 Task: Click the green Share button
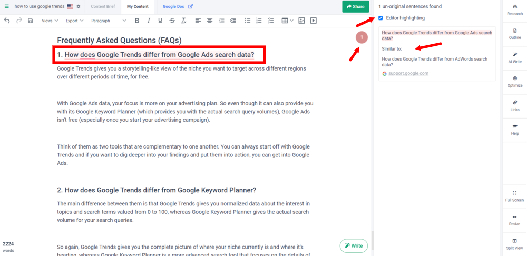(355, 6)
